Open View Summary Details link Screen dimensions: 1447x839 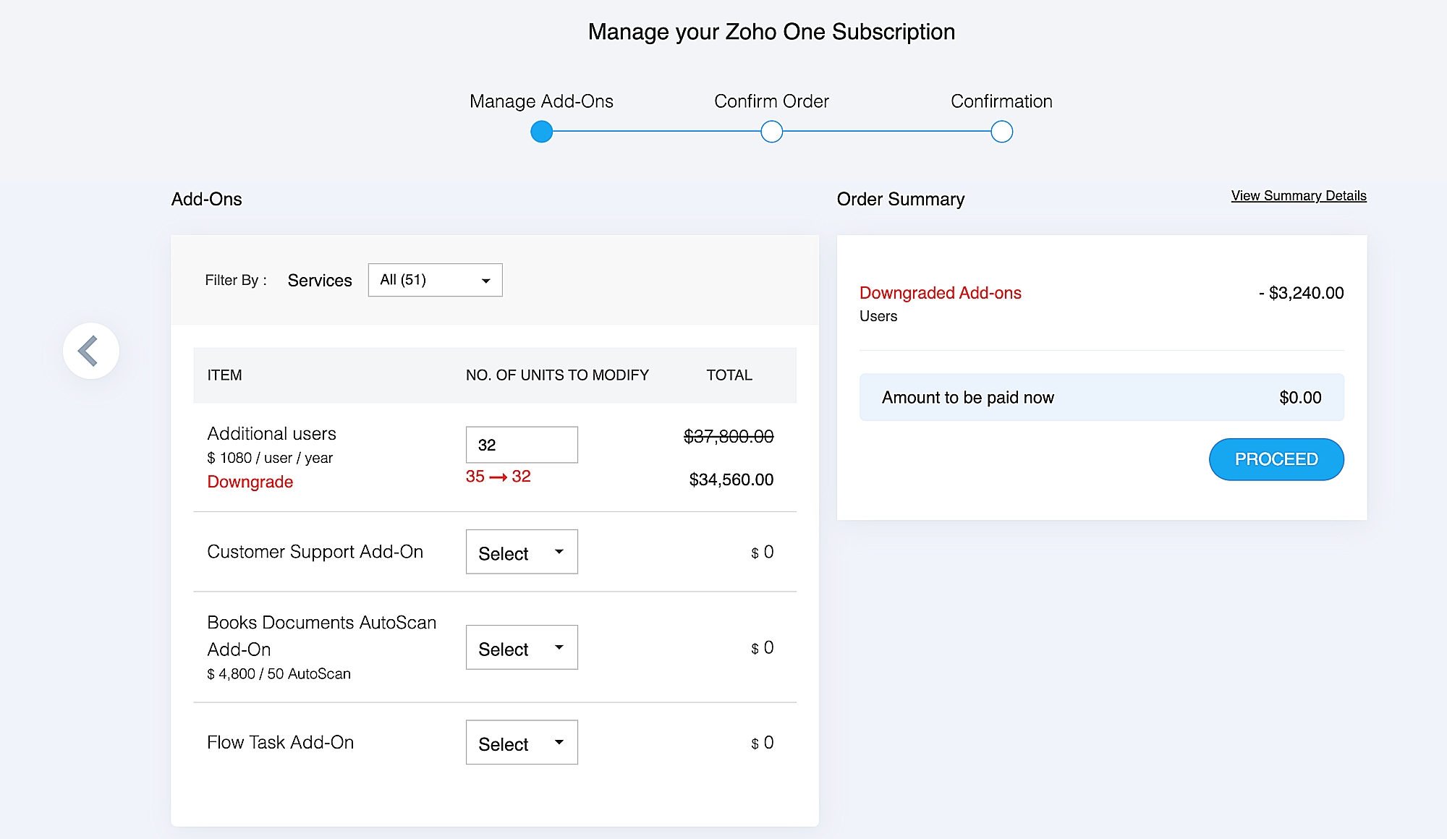1299,196
